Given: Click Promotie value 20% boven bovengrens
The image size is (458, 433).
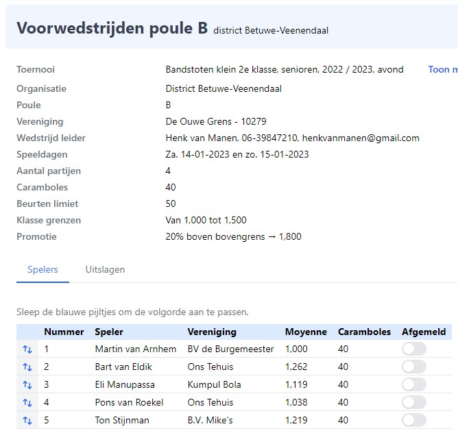Looking at the screenshot, I should tap(233, 236).
